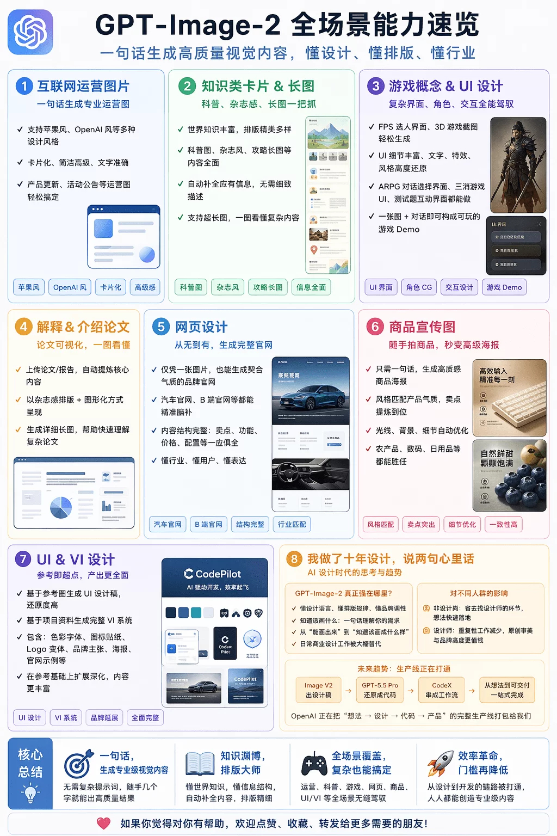Select the 一致性高 tag
557x836 pixels.
pyautogui.click(x=504, y=525)
